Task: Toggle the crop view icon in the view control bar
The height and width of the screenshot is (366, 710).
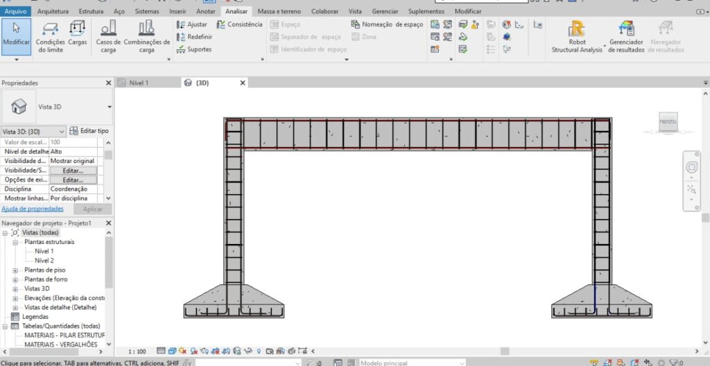Action: click(x=214, y=351)
